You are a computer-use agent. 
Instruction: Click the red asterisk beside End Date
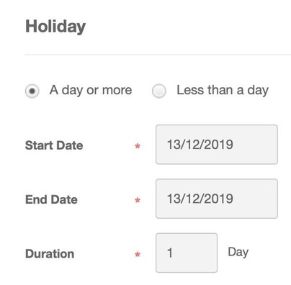tap(138, 200)
